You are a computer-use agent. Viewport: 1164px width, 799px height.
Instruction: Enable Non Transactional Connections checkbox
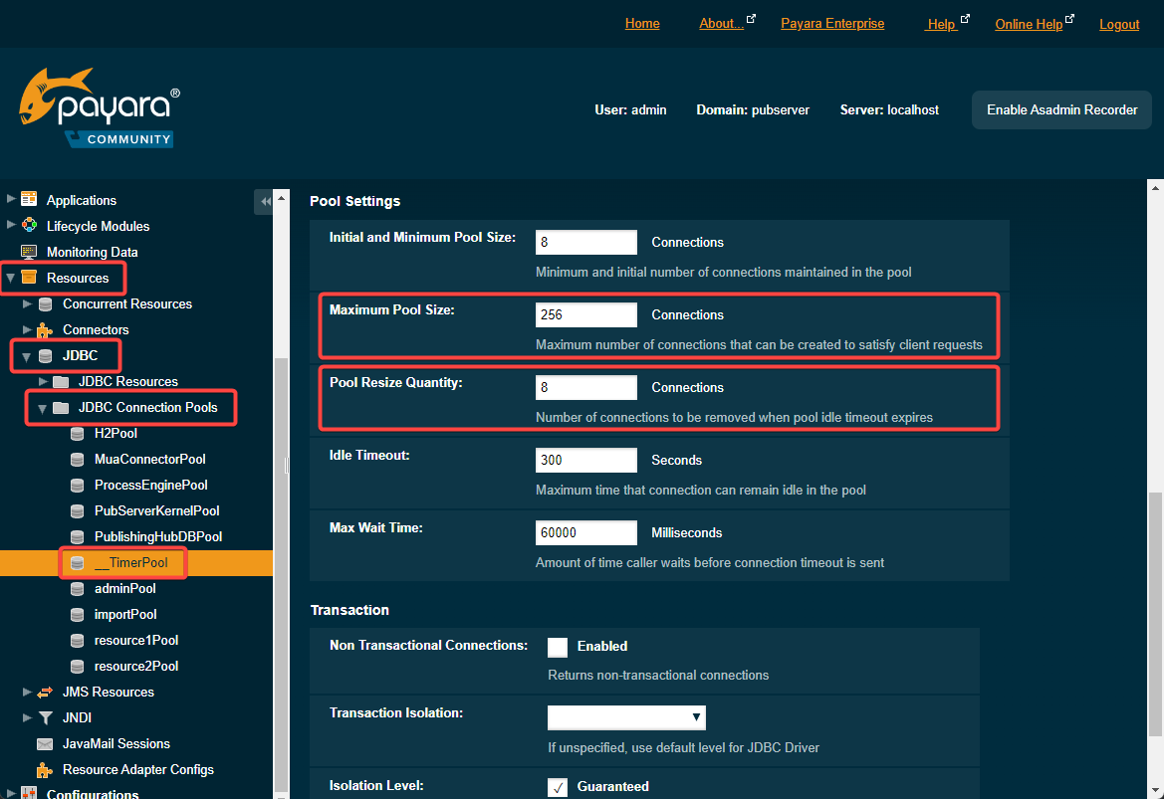(558, 647)
